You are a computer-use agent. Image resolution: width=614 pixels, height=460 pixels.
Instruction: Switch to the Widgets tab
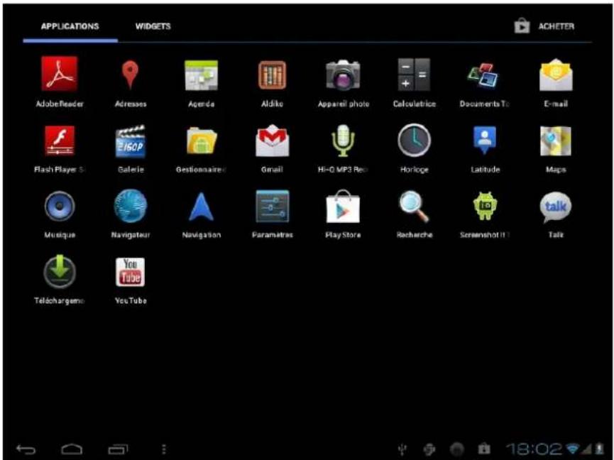153,26
